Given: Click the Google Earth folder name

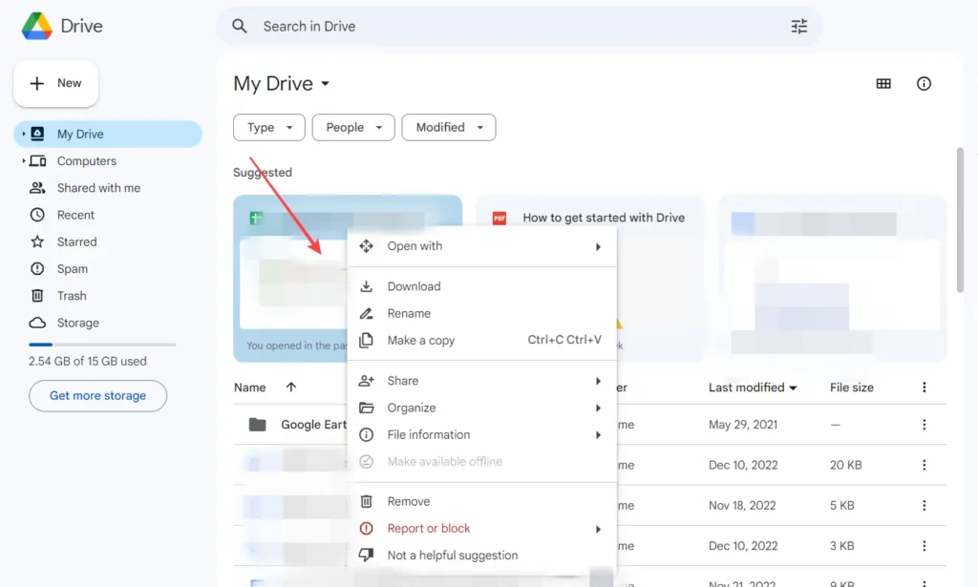Looking at the screenshot, I should click(x=313, y=425).
